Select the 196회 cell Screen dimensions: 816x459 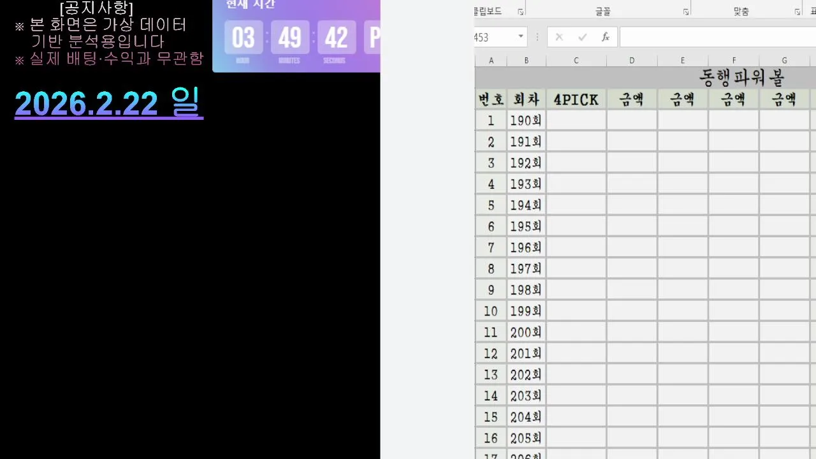(x=527, y=247)
